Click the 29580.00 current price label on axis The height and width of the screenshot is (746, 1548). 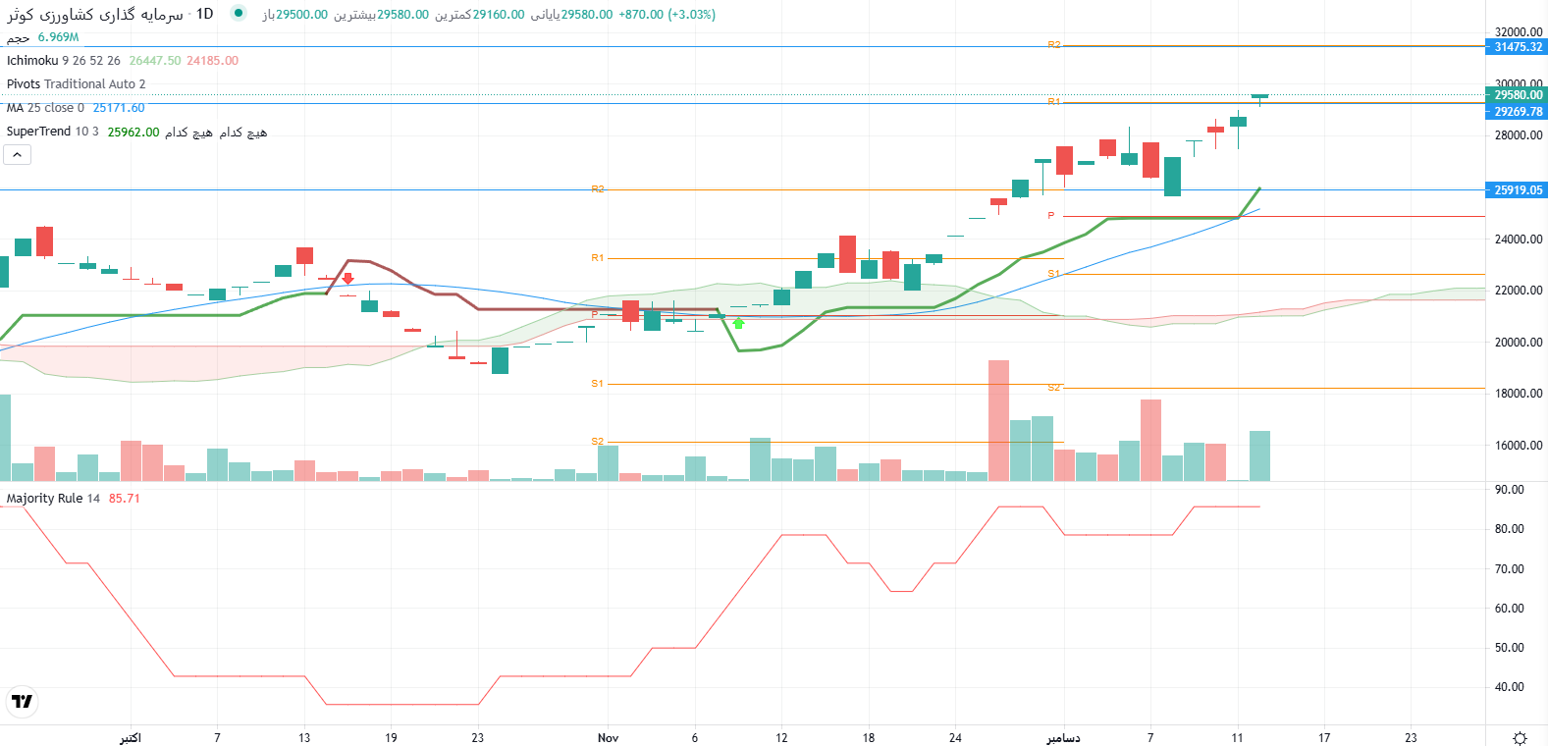(1518, 95)
